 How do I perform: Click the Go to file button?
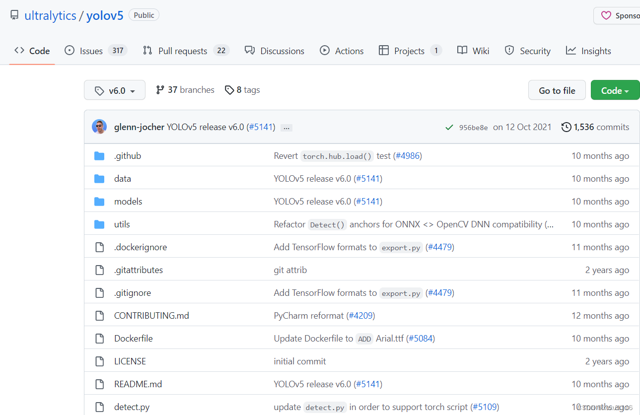click(557, 90)
